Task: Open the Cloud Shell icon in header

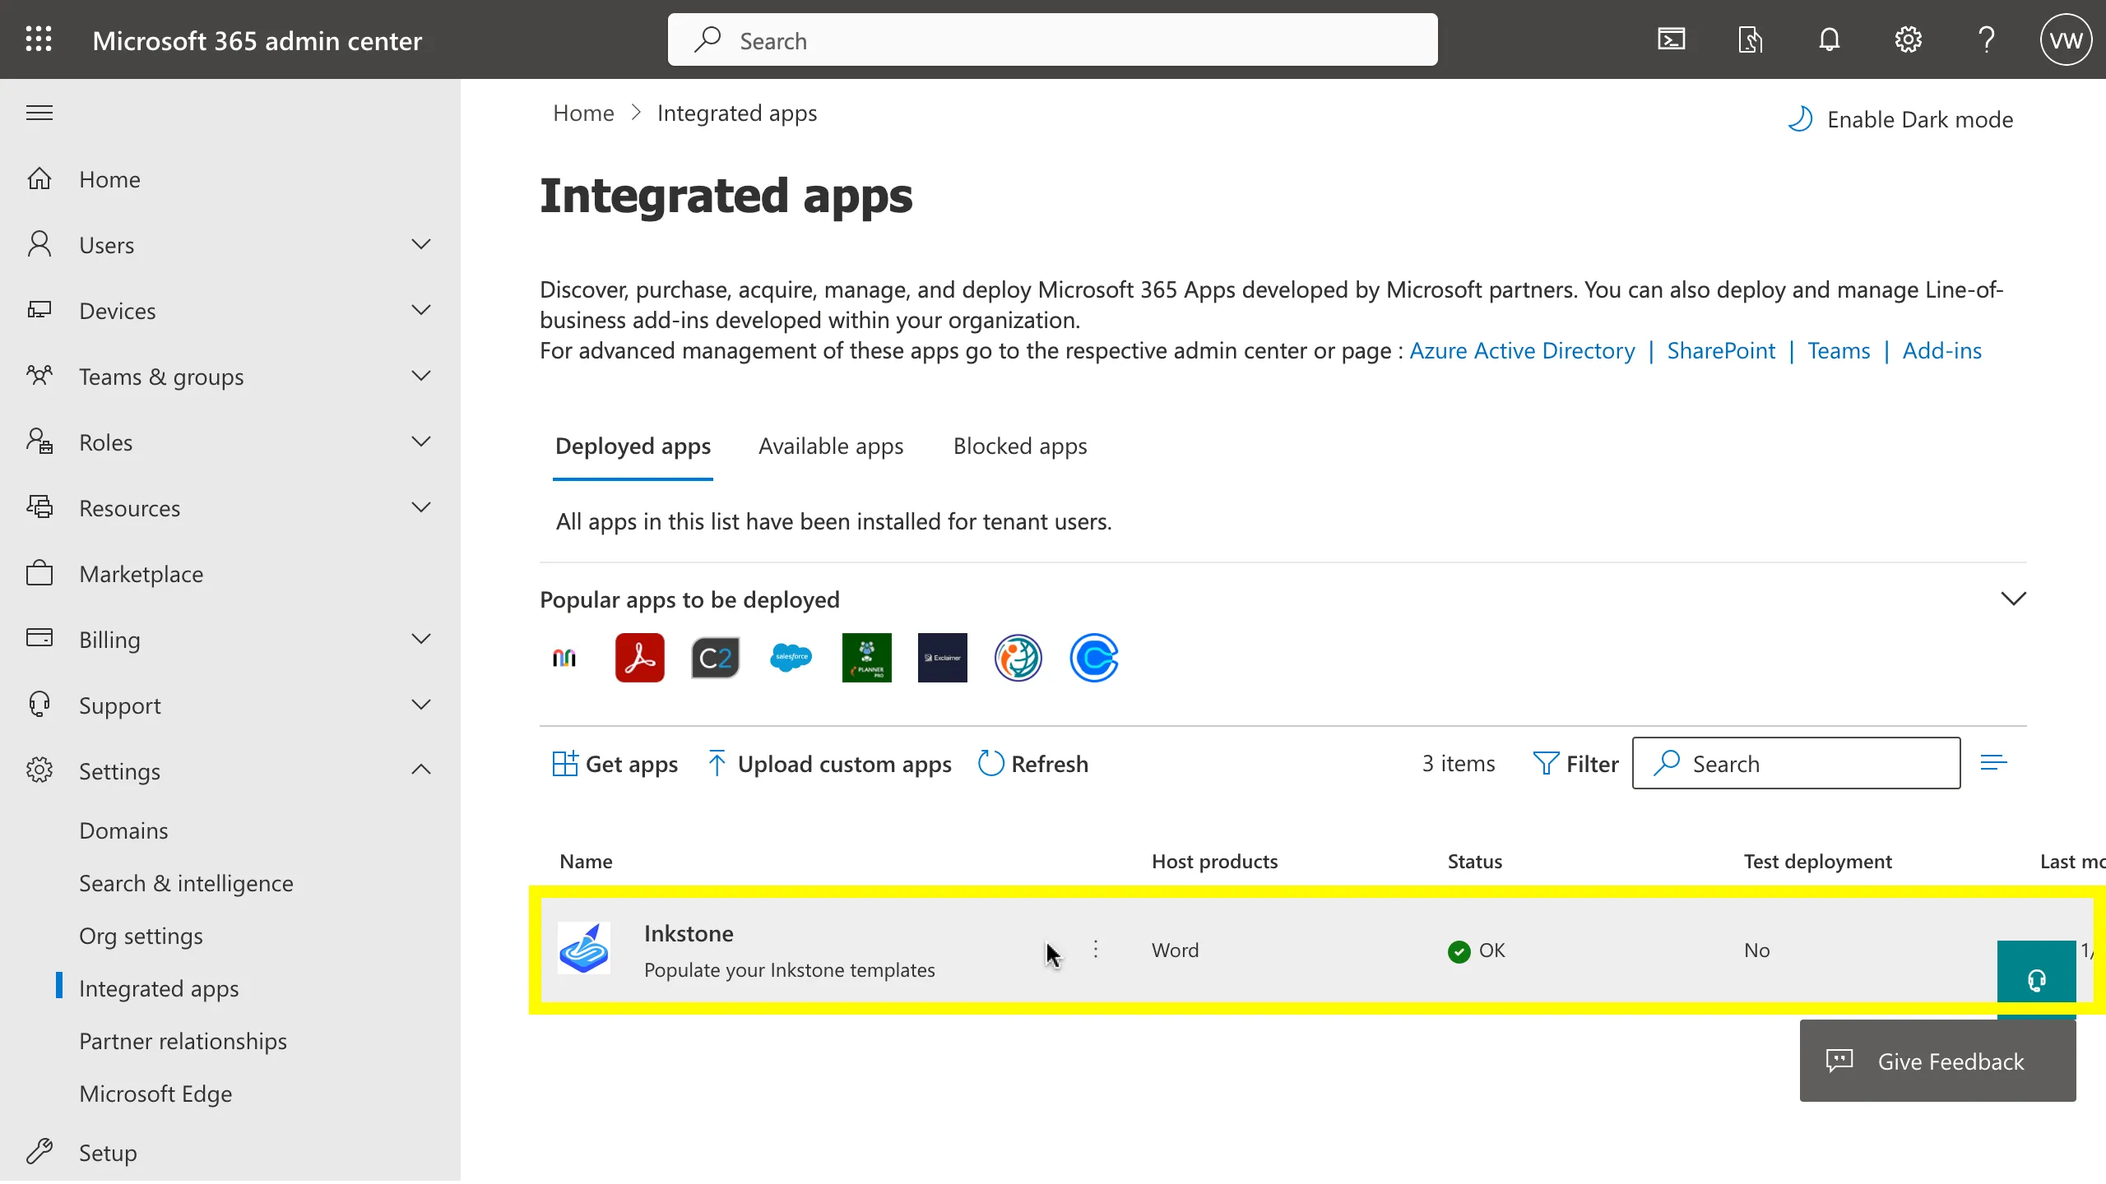Action: point(1671,39)
